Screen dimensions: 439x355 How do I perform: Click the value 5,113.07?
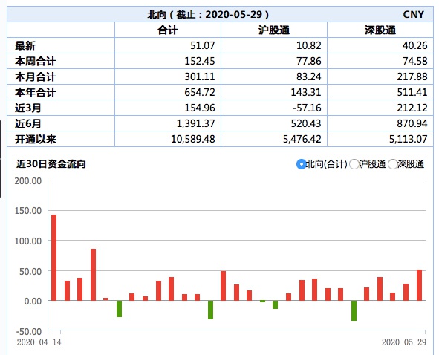[x=409, y=139]
